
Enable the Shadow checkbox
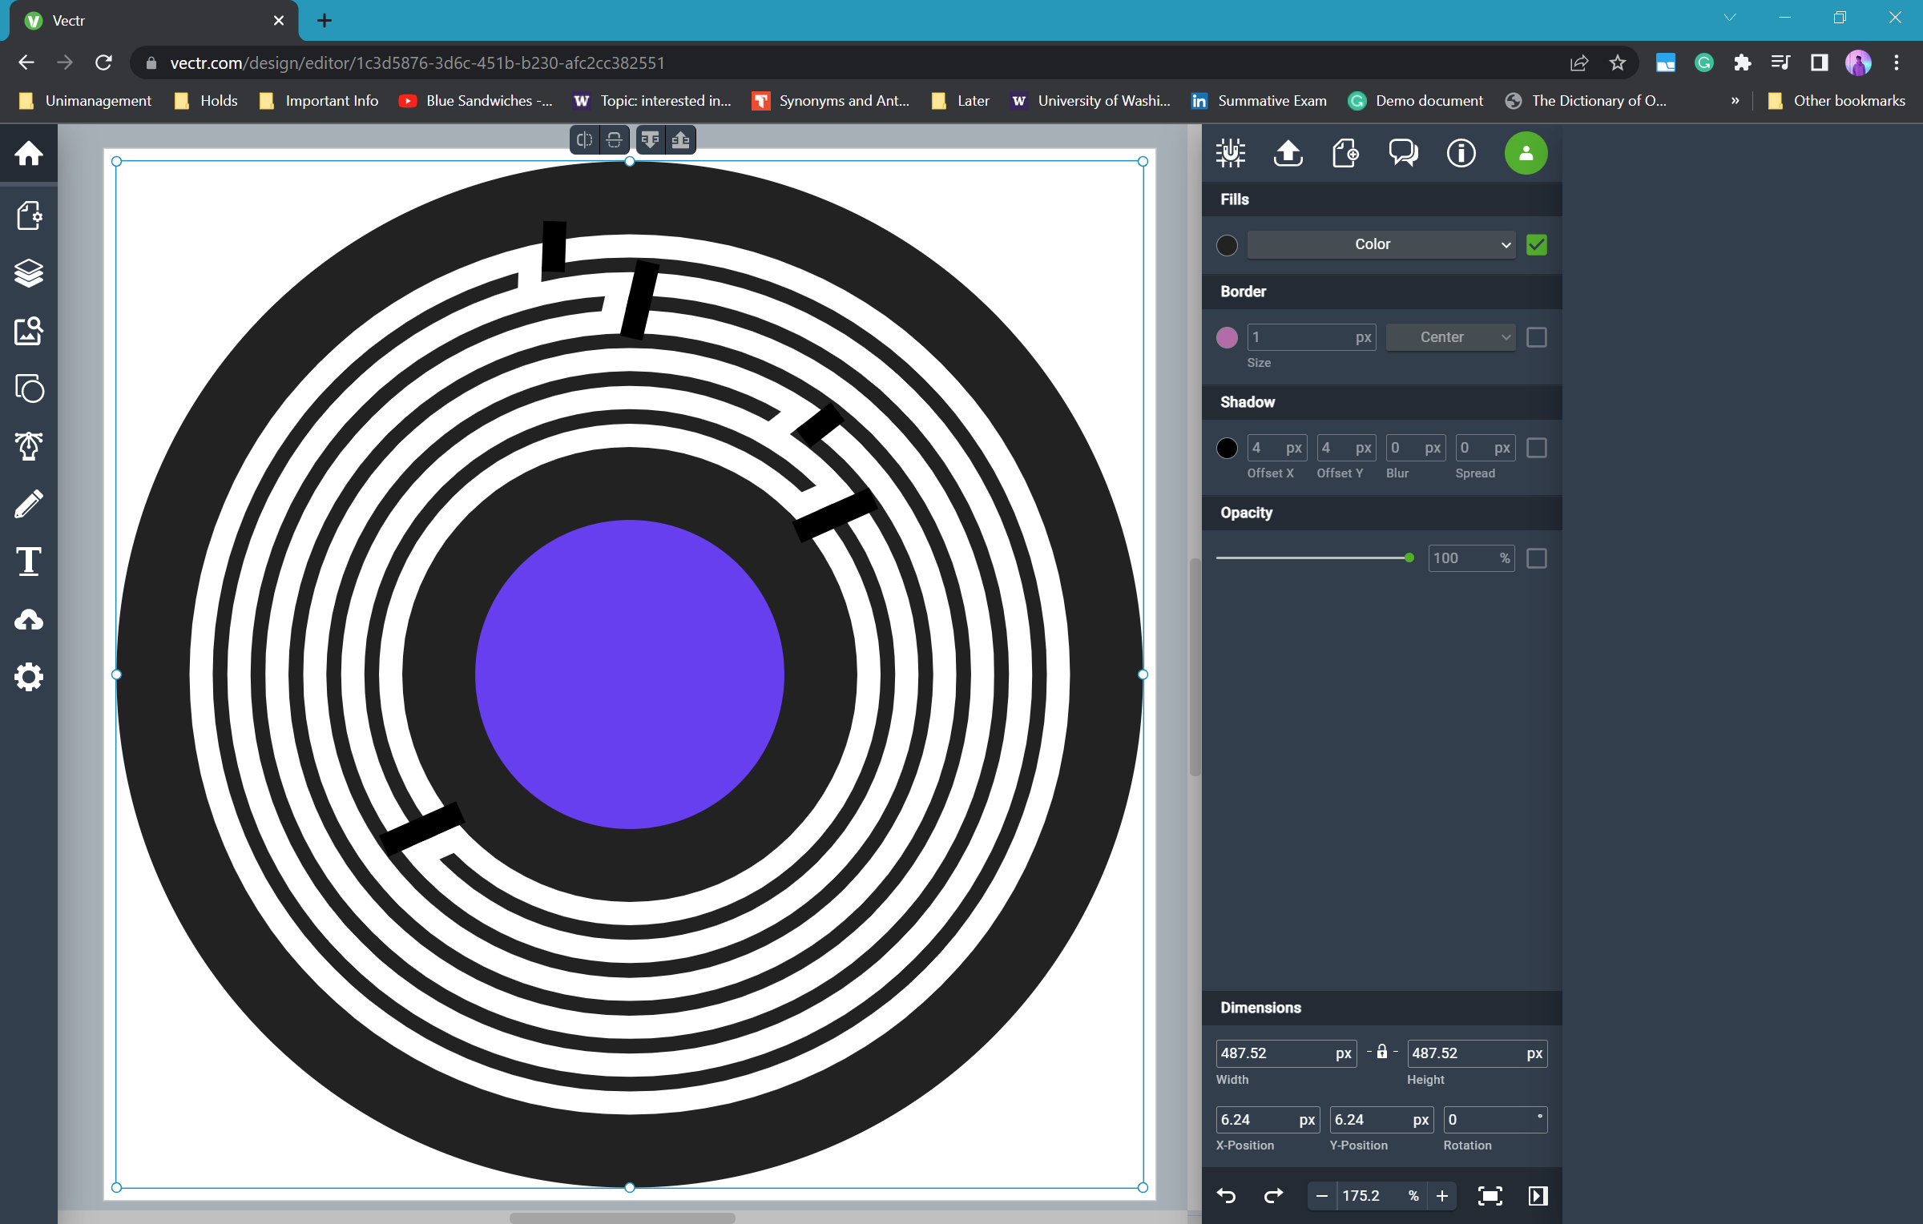click(x=1536, y=448)
